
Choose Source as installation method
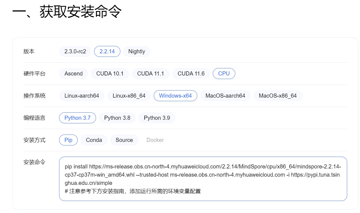124,140
